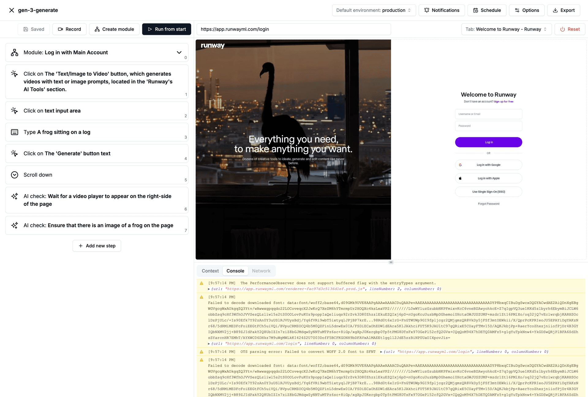Expand the PerformanceObserver warning url object
Viewport: 588px width, 397px height.
209,289
